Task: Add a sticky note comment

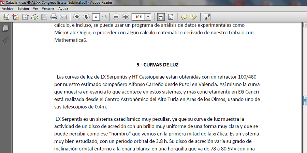Action: point(184,17)
